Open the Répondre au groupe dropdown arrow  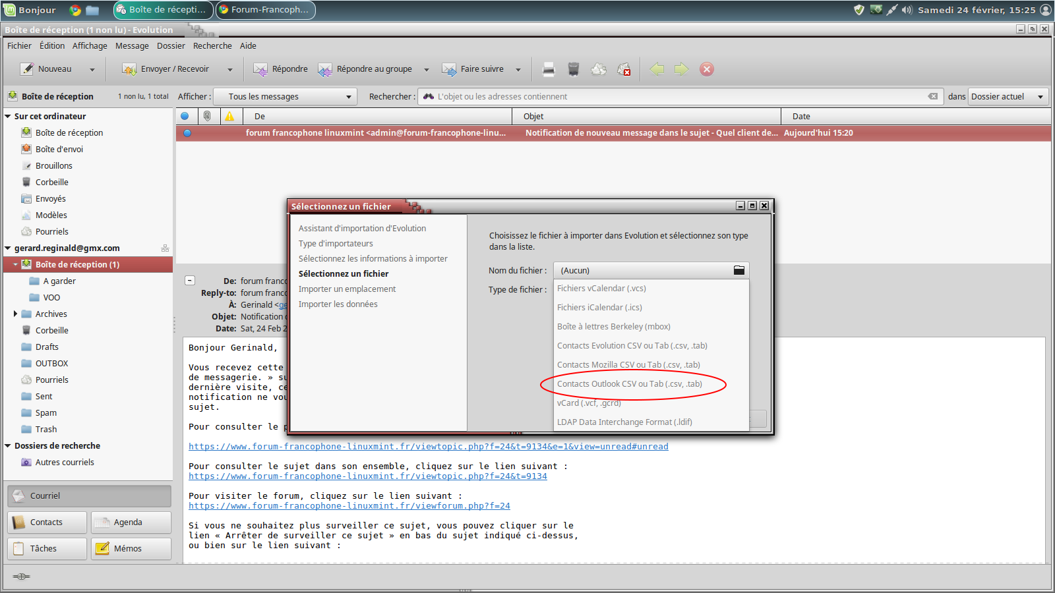[x=427, y=69]
